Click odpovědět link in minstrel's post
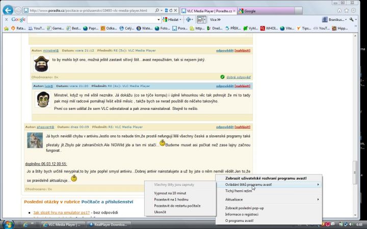 (x=225, y=50)
